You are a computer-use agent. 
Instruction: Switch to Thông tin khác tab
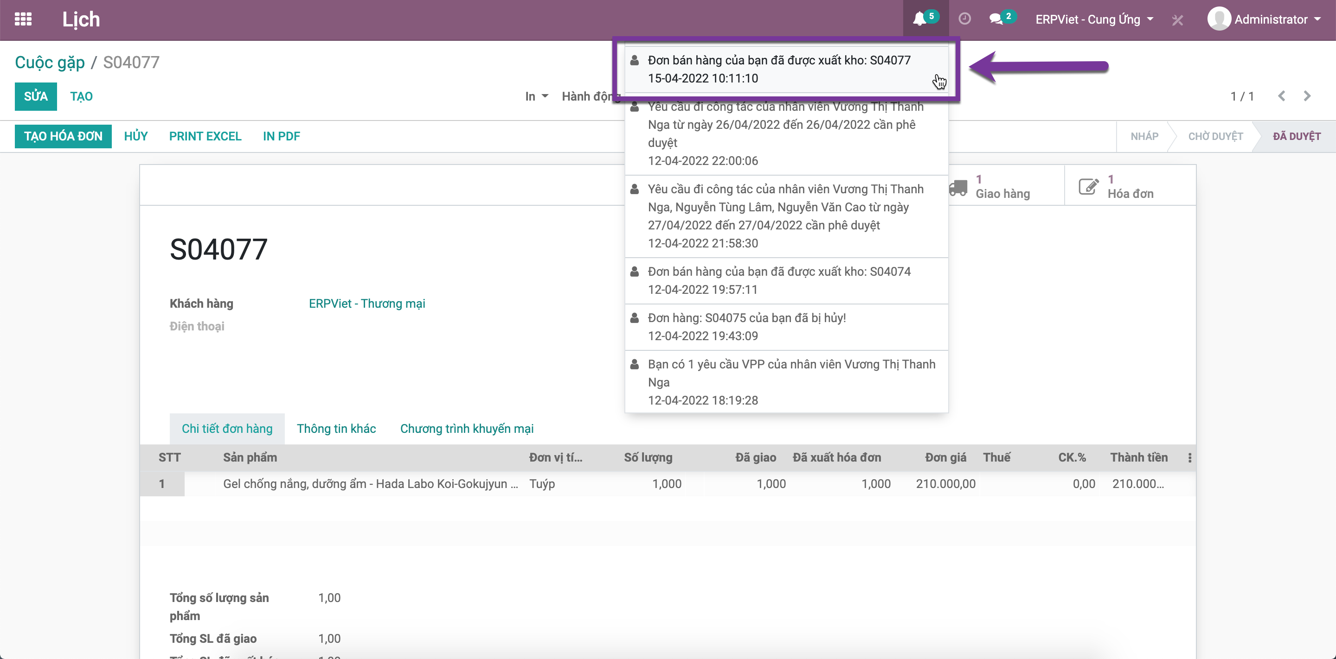coord(336,429)
